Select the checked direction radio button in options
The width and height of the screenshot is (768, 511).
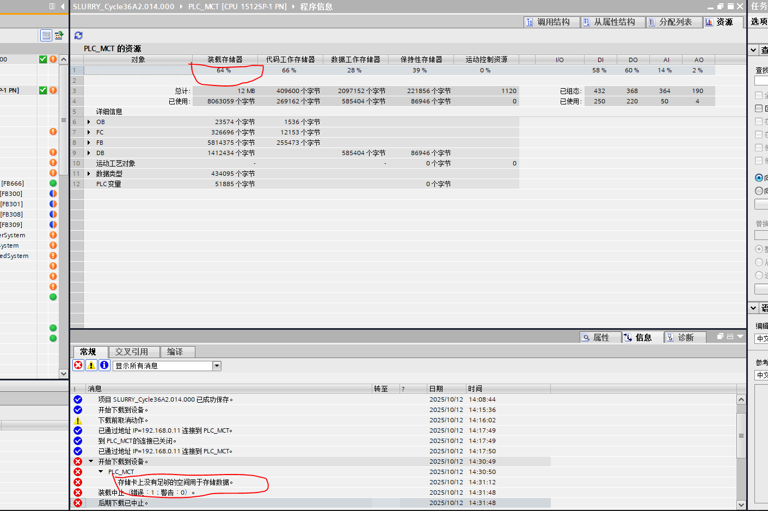click(x=759, y=178)
